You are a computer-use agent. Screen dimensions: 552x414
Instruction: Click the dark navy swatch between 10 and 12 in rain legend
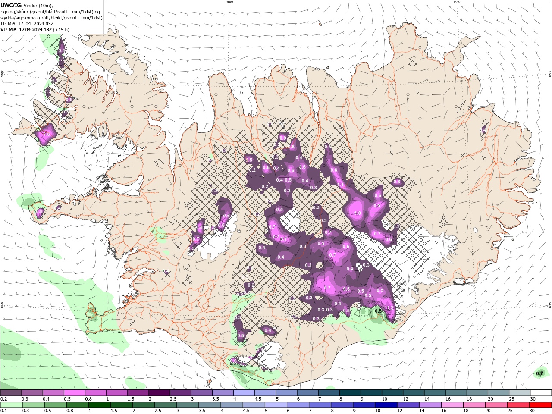tap(386, 405)
